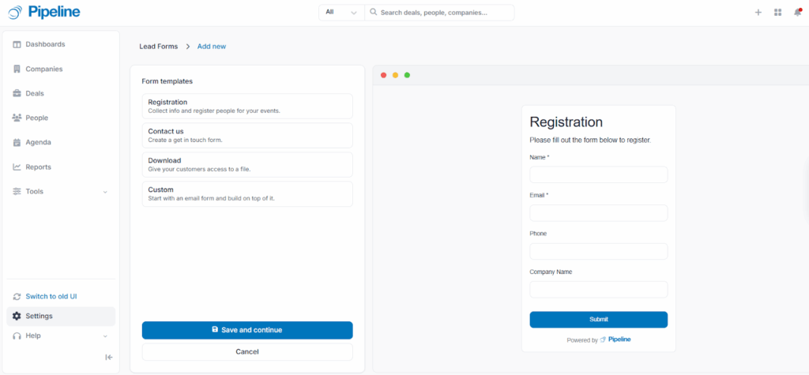Click the search deals input field
The width and height of the screenshot is (809, 375).
(x=442, y=13)
